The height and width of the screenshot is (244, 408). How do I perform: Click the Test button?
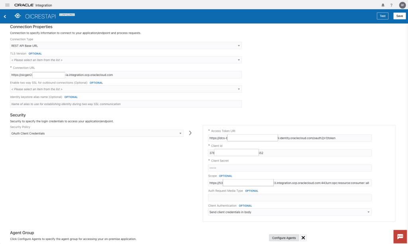click(382, 16)
